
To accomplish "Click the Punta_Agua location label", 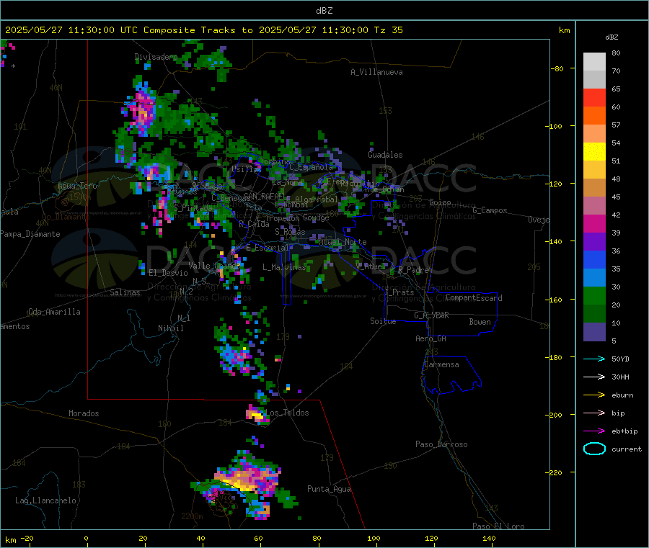I will [x=329, y=489].
